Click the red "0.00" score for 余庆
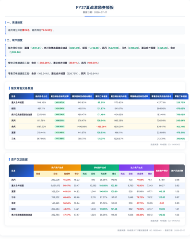 [162, 203]
